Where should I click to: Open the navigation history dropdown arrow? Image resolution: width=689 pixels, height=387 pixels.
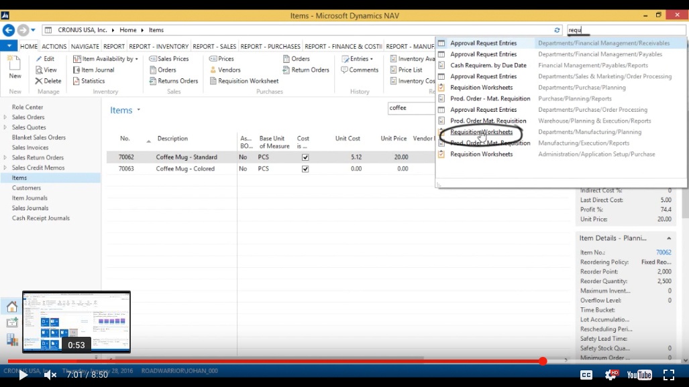[x=33, y=30]
